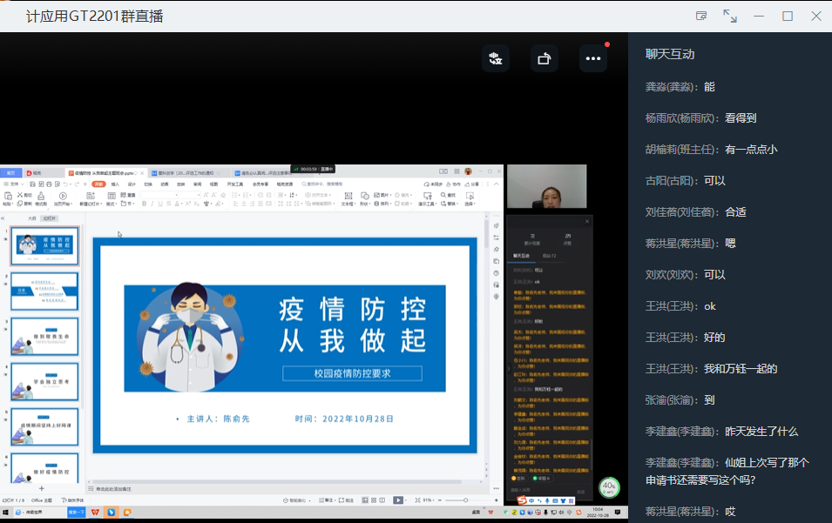
Task: Click the WPS save icon in quick toolbar
Action: pos(32,184)
